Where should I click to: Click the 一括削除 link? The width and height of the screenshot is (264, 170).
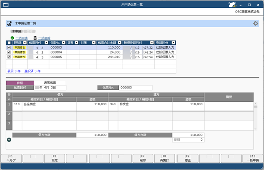tap(44, 38)
